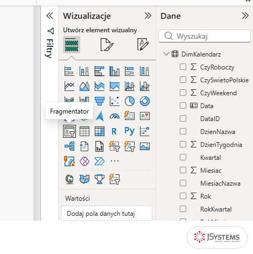253x254 pixels.
Task: Check the DataID field
Action: (x=183, y=118)
